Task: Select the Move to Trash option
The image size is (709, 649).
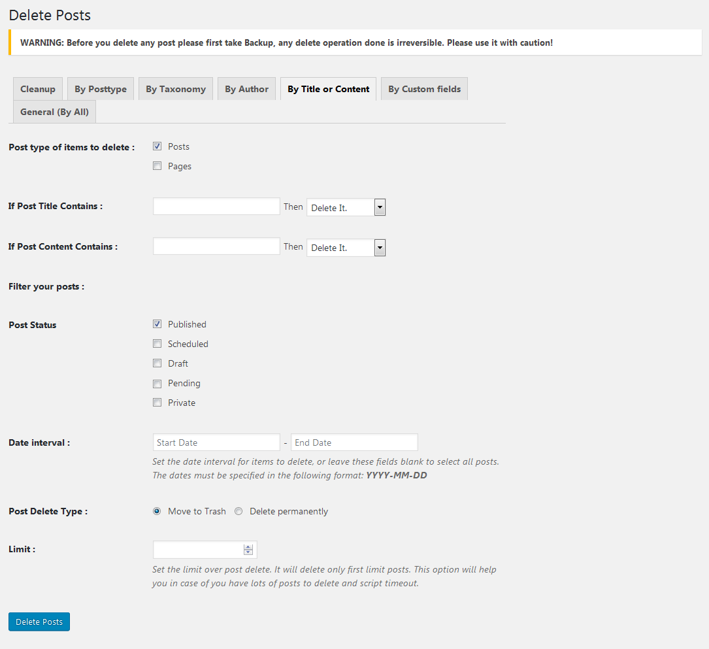Action: coord(157,511)
